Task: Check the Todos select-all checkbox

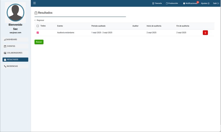Action: [x=38, y=26]
